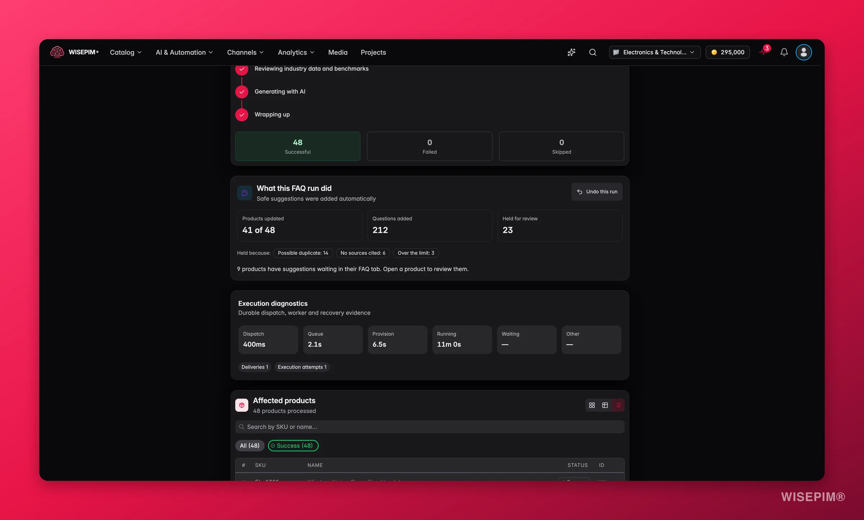Click the Possible duplicate: 14 chip
This screenshot has height=520, width=864.
point(303,253)
